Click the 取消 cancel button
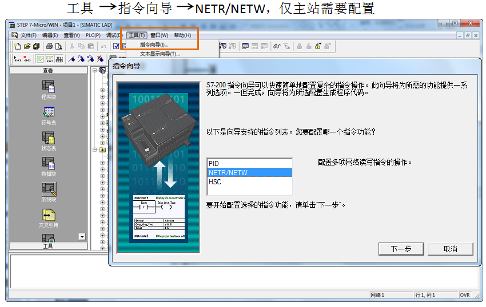The image size is (486, 307). (451, 249)
